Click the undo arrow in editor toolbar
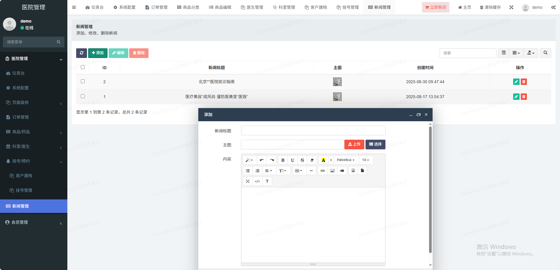The height and width of the screenshot is (270, 560). [x=262, y=160]
